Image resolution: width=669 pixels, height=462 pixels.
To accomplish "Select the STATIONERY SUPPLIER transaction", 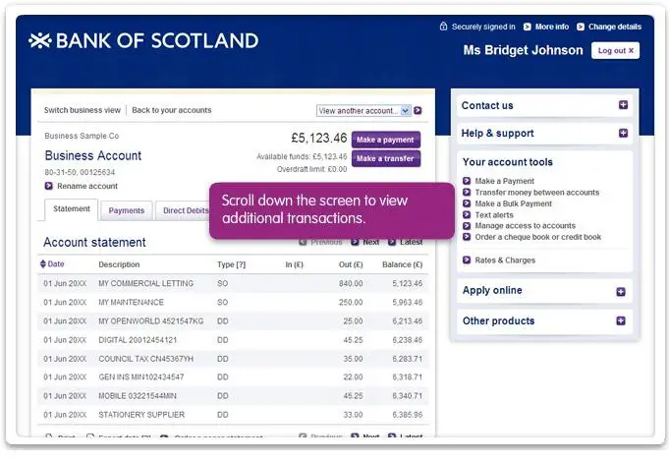I will click(233, 415).
